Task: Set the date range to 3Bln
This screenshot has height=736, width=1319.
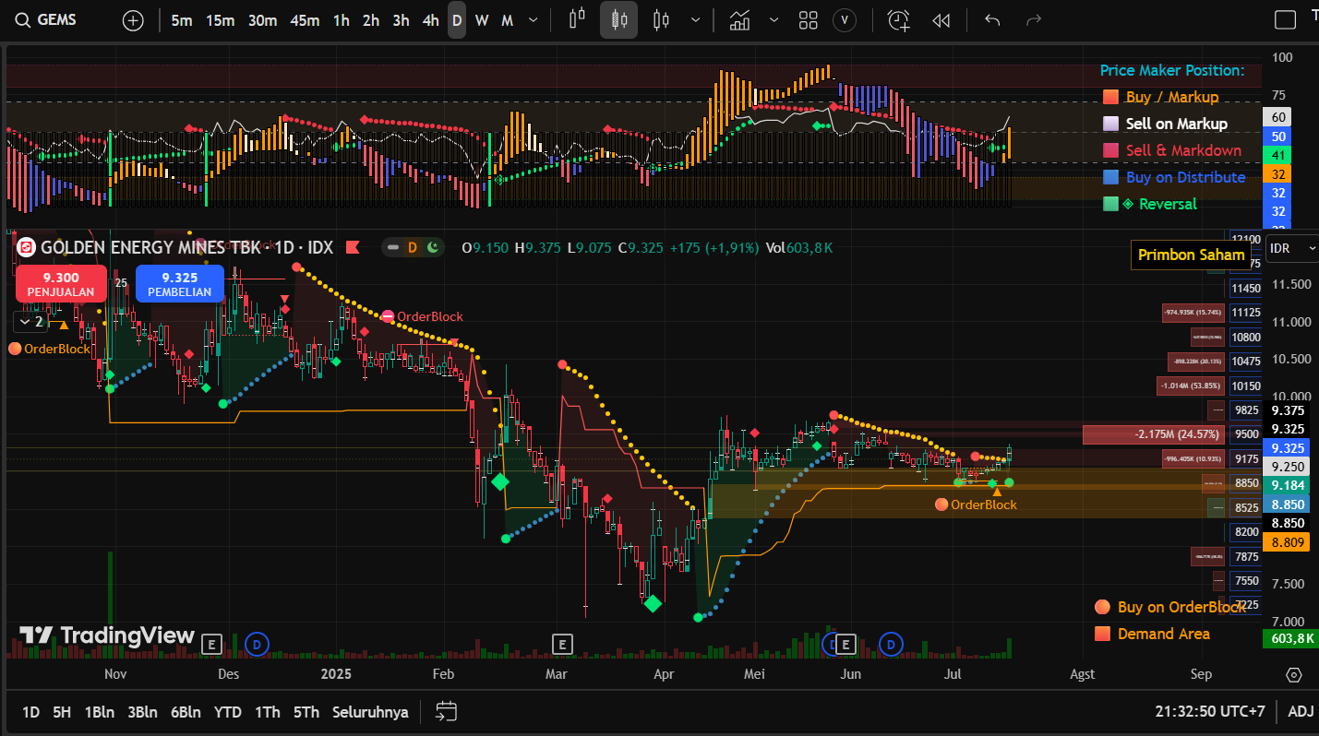Action: pyautogui.click(x=142, y=712)
